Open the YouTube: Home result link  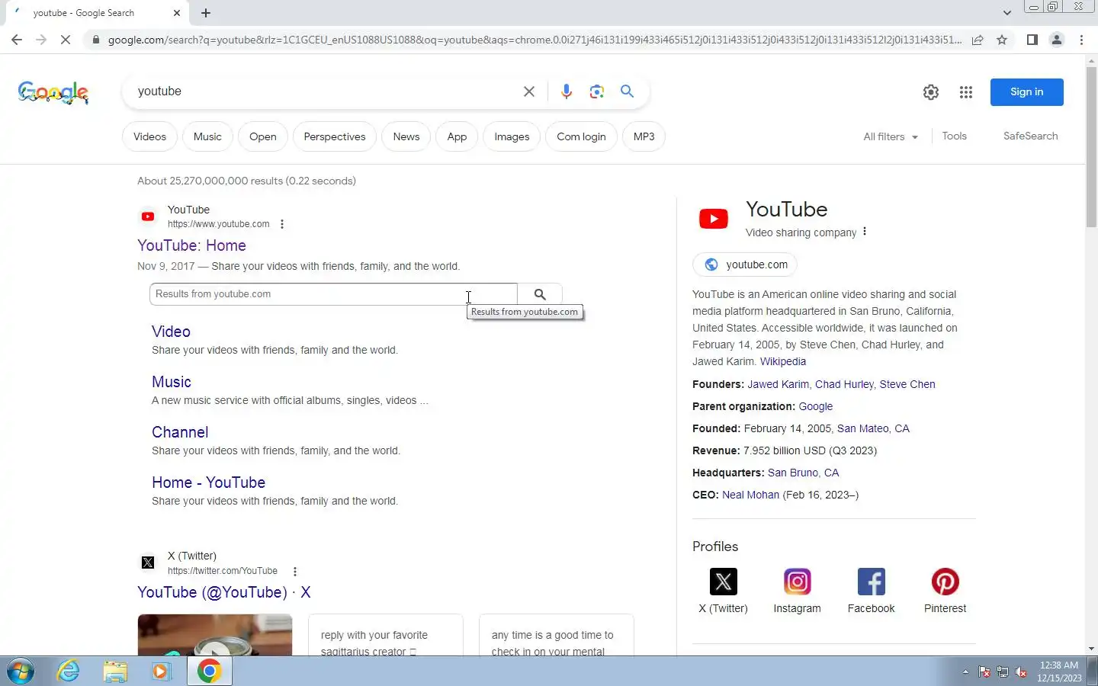191,245
